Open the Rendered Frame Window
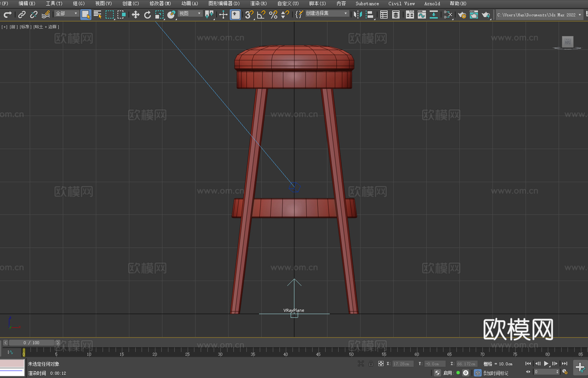This screenshot has height=378, width=588. [x=474, y=14]
